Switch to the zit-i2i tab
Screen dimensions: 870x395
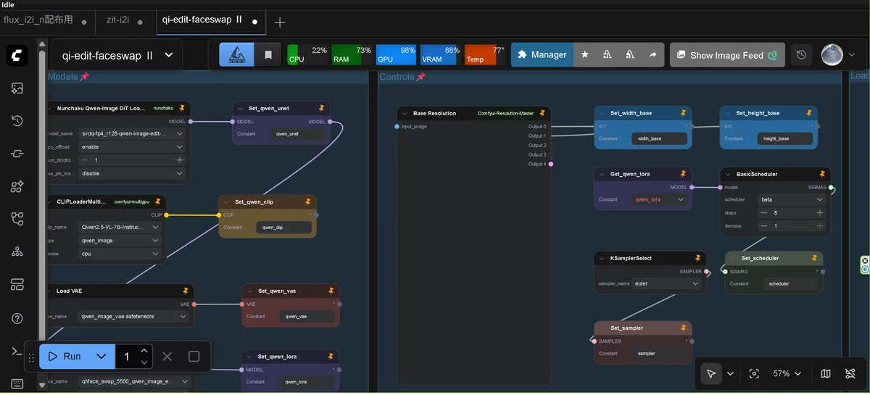tap(117, 20)
